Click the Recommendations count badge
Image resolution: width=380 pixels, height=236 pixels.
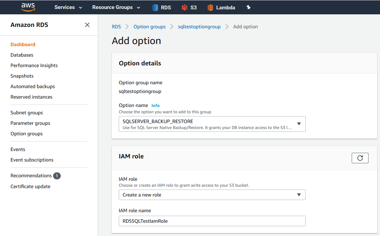(57, 176)
